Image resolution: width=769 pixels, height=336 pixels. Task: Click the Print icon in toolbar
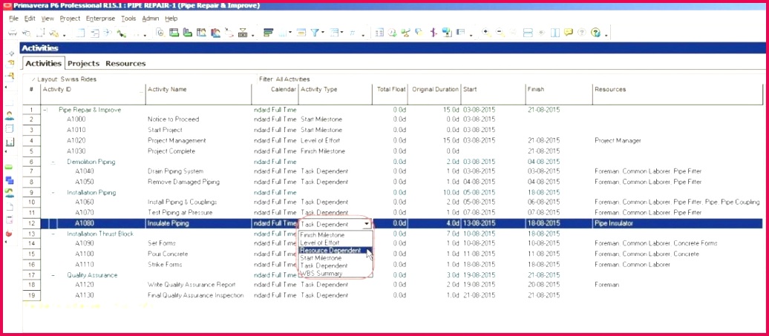[x=13, y=33]
